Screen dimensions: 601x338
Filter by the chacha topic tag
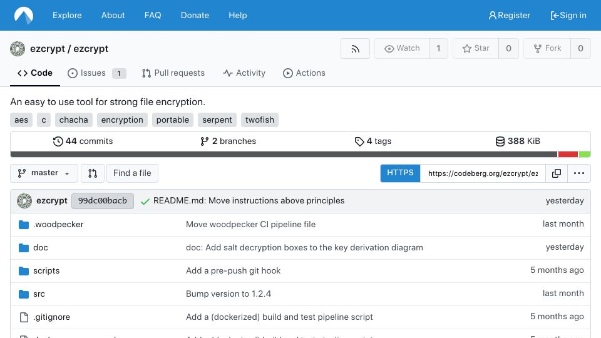coord(74,120)
